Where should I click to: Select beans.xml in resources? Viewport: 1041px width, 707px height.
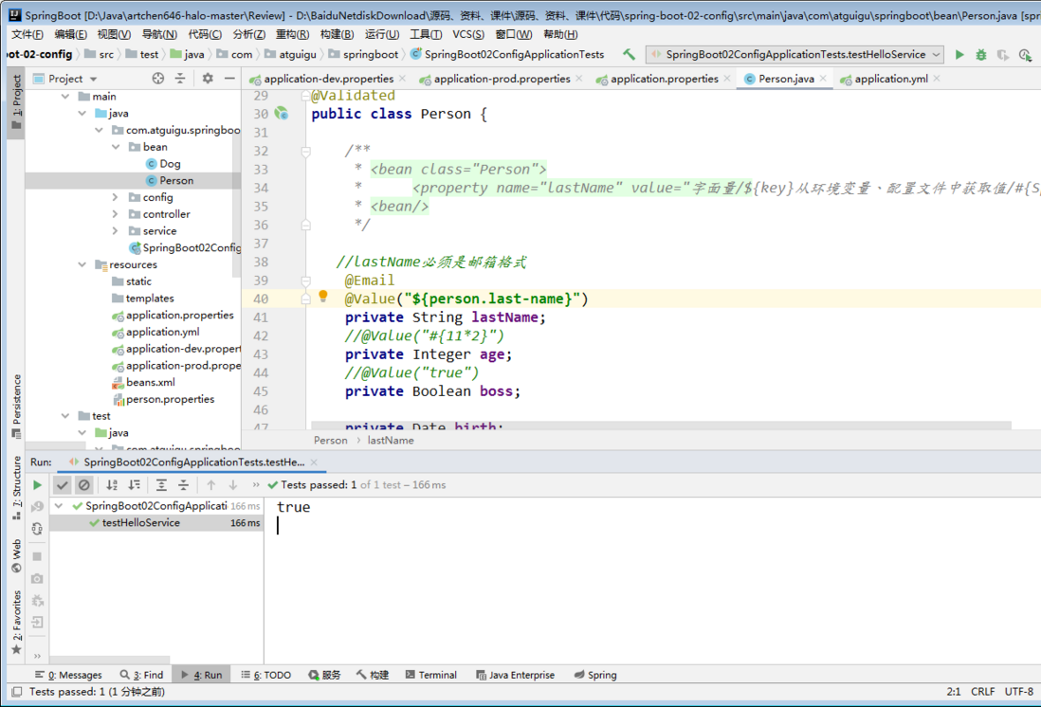coord(151,382)
